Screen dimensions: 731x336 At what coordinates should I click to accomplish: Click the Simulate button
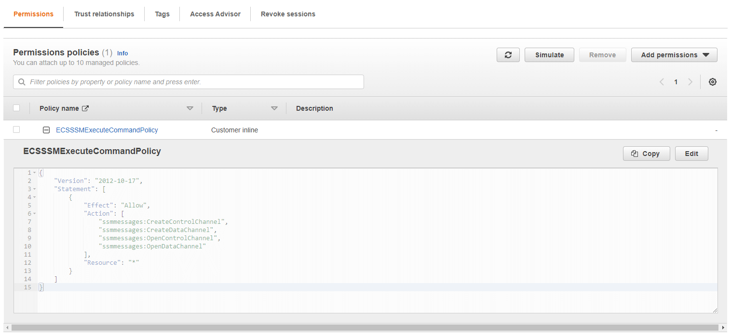549,54
